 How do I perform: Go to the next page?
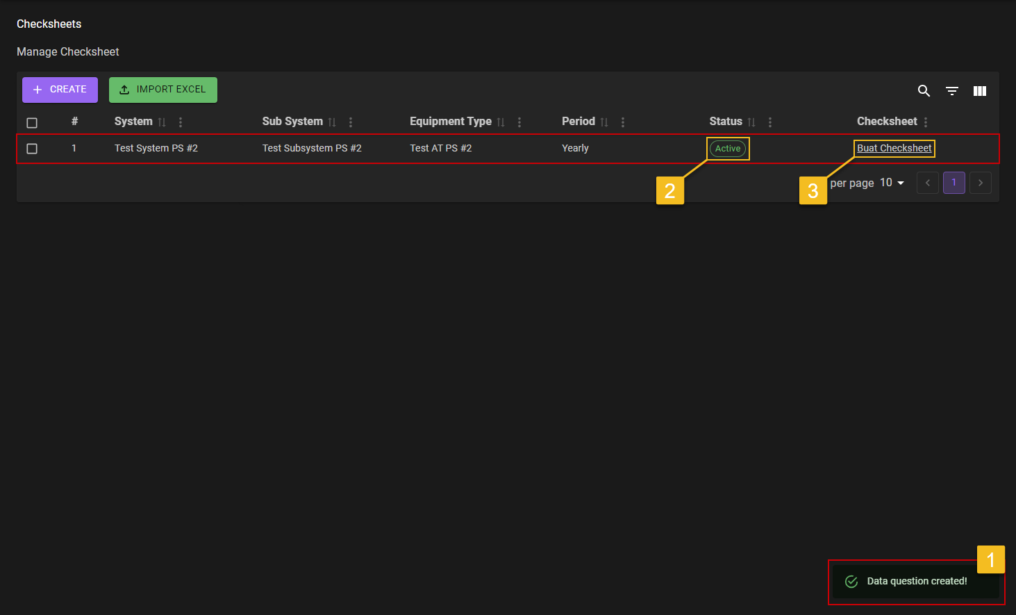980,182
